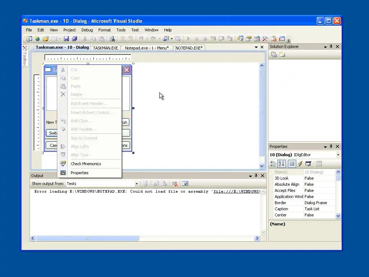The height and width of the screenshot is (277, 369).
Task: Click the Navigate Forward toolbar icon
Action: point(178,38)
